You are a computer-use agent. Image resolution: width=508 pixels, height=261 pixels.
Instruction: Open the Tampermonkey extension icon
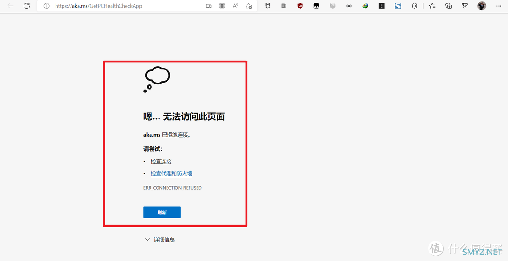(x=317, y=6)
